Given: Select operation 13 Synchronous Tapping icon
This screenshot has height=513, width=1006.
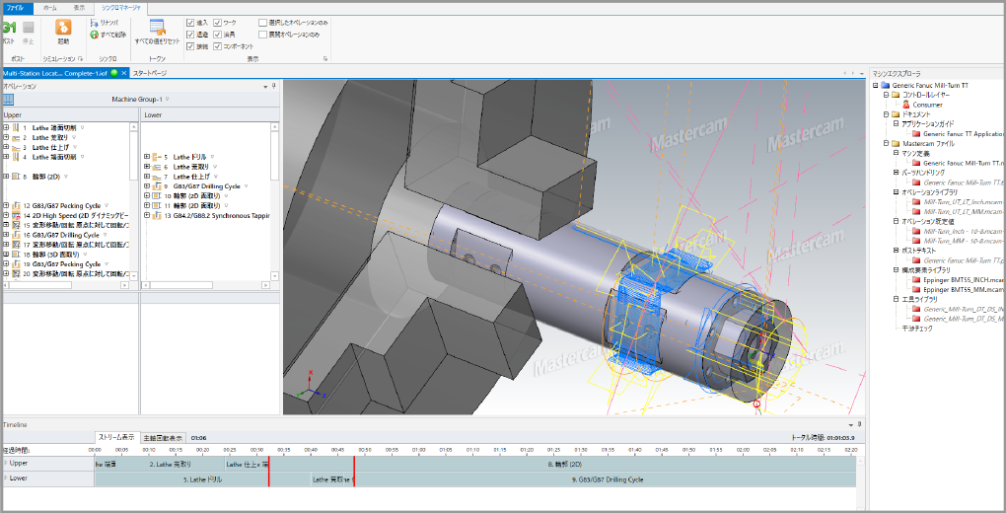Looking at the screenshot, I should point(157,215).
